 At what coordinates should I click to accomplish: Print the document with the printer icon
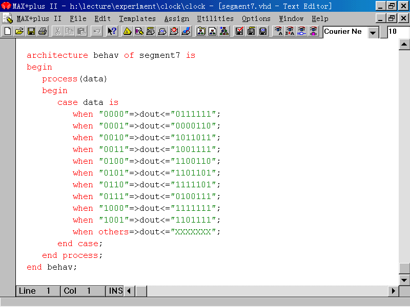[x=43, y=31]
